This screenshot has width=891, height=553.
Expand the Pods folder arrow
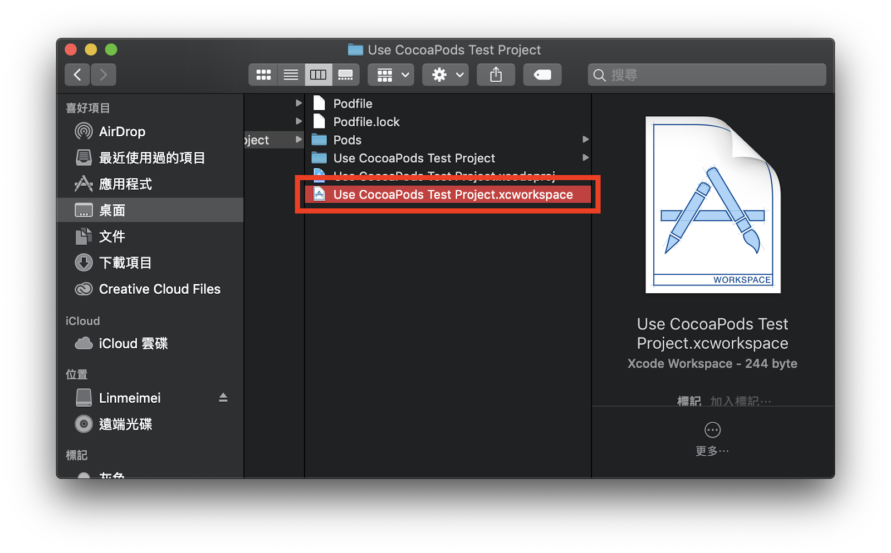pyautogui.click(x=585, y=140)
